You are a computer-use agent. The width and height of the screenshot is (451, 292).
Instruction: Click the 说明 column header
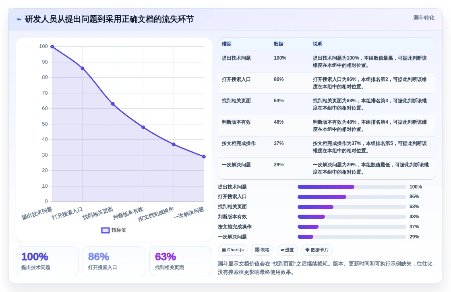click(x=318, y=44)
